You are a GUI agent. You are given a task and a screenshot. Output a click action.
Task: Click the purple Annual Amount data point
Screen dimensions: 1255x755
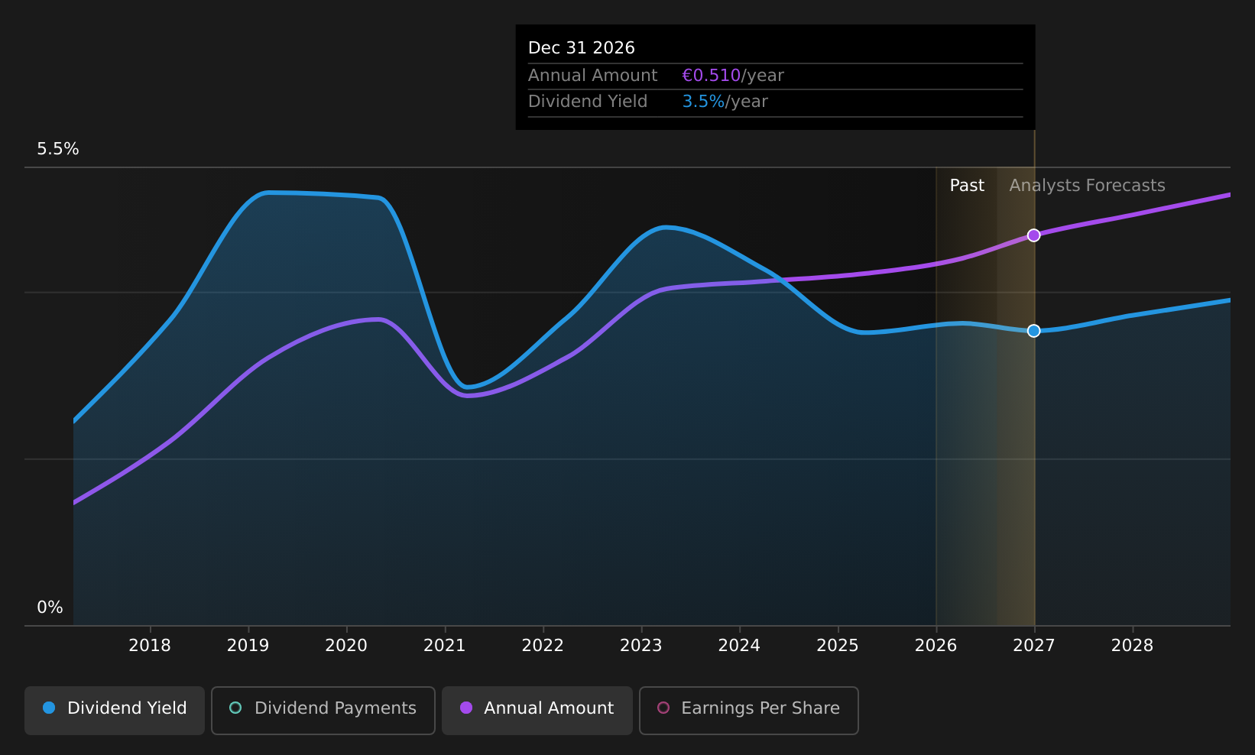click(x=1033, y=235)
